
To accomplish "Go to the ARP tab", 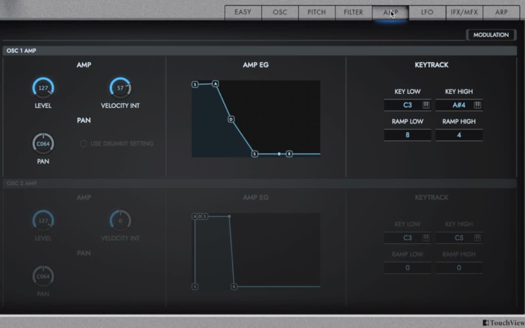I will [x=501, y=12].
